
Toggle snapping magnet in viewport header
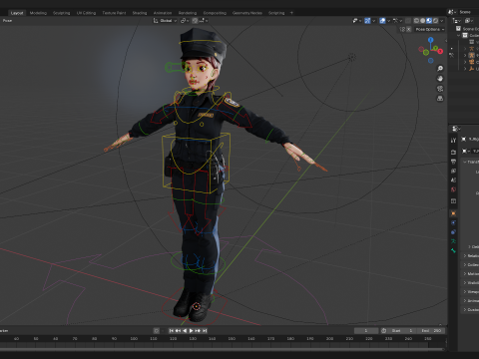[x=195, y=21]
